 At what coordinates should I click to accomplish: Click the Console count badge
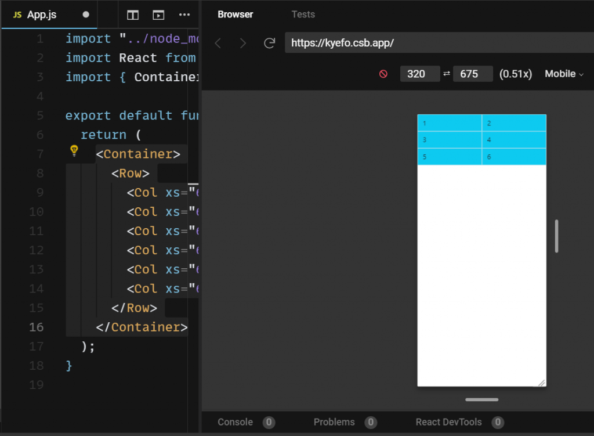coord(269,422)
